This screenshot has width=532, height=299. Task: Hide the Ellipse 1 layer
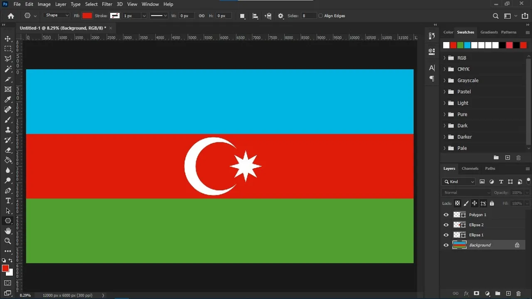pyautogui.click(x=446, y=235)
